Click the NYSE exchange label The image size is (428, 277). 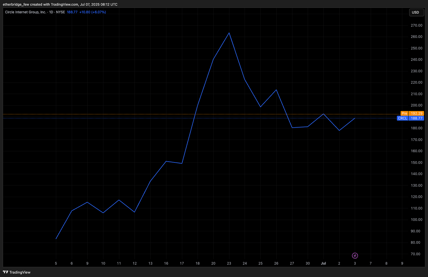point(60,12)
